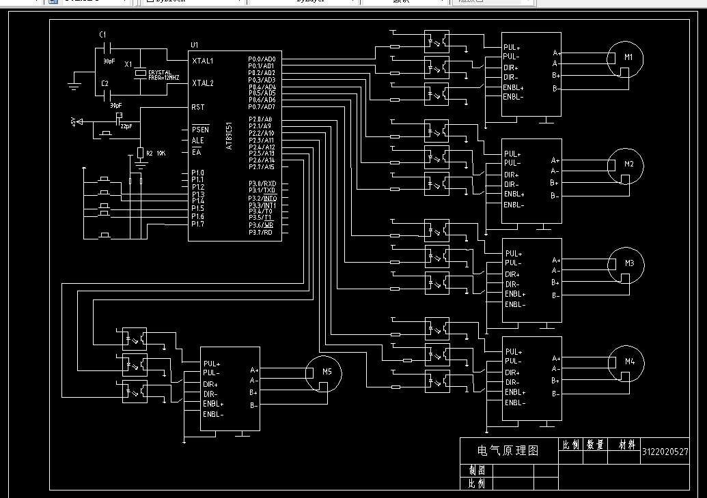
Task: Select ENBL+ on the M3 driver block
Action: click(515, 294)
